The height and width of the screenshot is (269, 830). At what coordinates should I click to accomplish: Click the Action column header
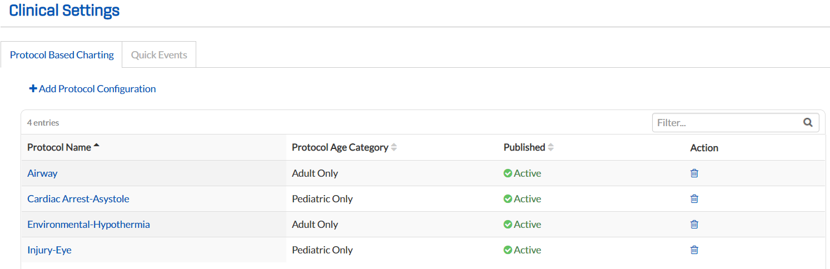[704, 148]
